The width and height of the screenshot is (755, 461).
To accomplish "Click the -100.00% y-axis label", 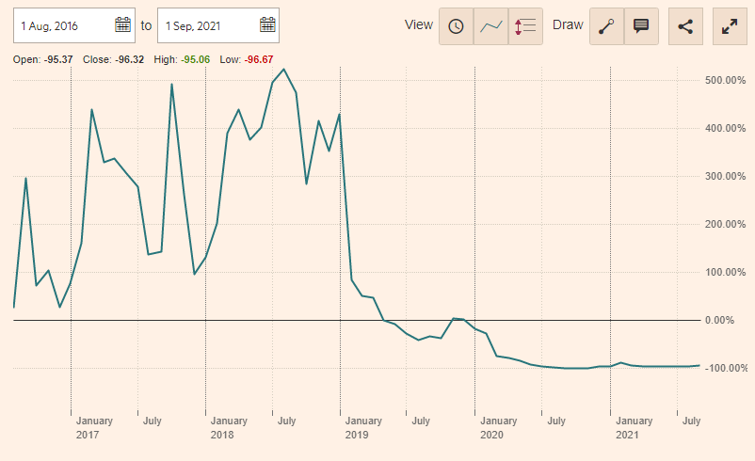I will point(723,368).
